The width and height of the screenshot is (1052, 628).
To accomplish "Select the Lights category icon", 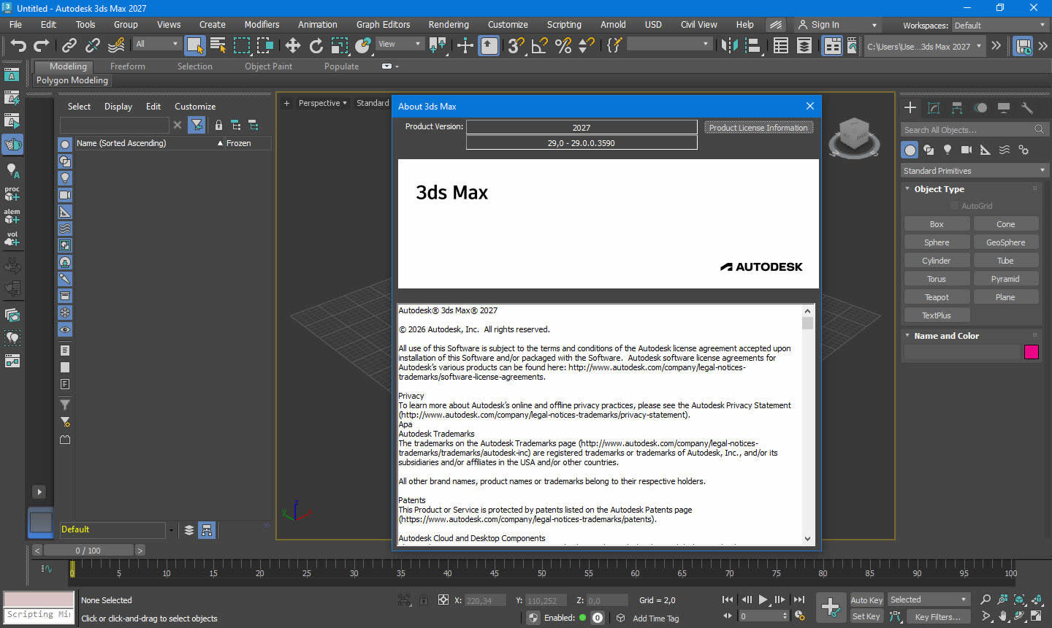I will (948, 150).
